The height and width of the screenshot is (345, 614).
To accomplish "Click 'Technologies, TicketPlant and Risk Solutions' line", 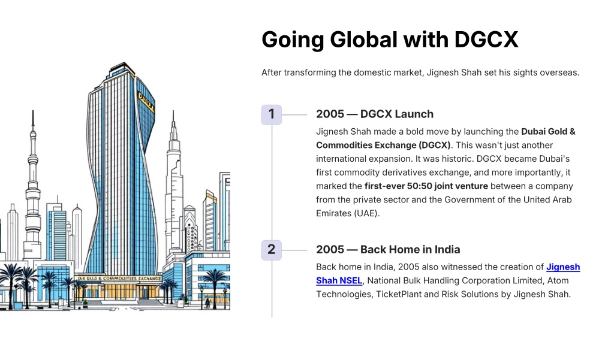I will tap(443, 294).
